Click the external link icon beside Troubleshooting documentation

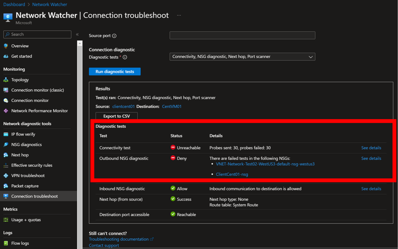point(152,239)
